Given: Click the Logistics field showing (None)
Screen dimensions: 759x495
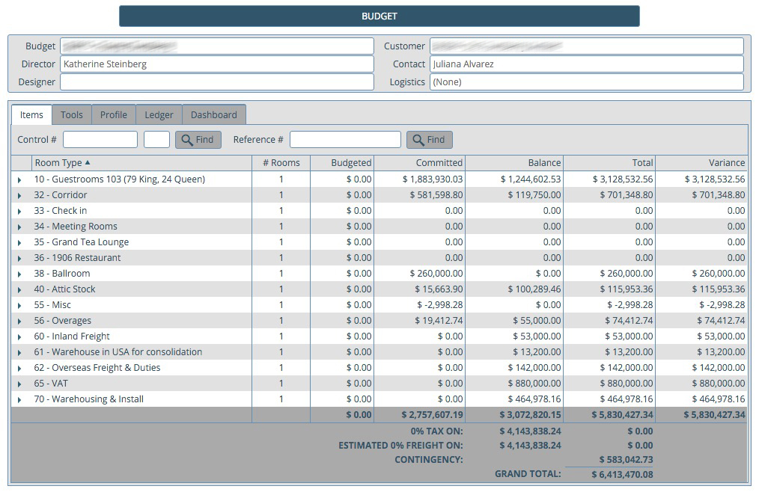Looking at the screenshot, I should pos(587,82).
